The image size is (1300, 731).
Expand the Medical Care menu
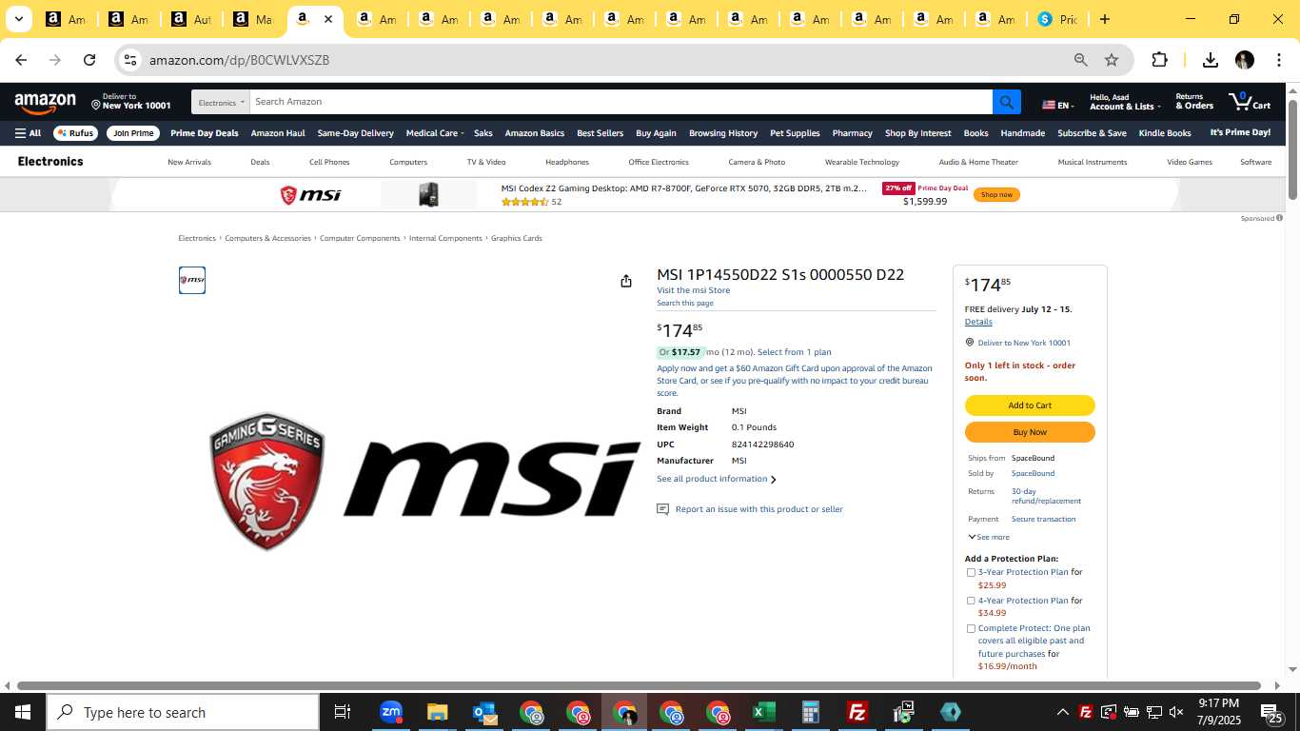pos(436,133)
